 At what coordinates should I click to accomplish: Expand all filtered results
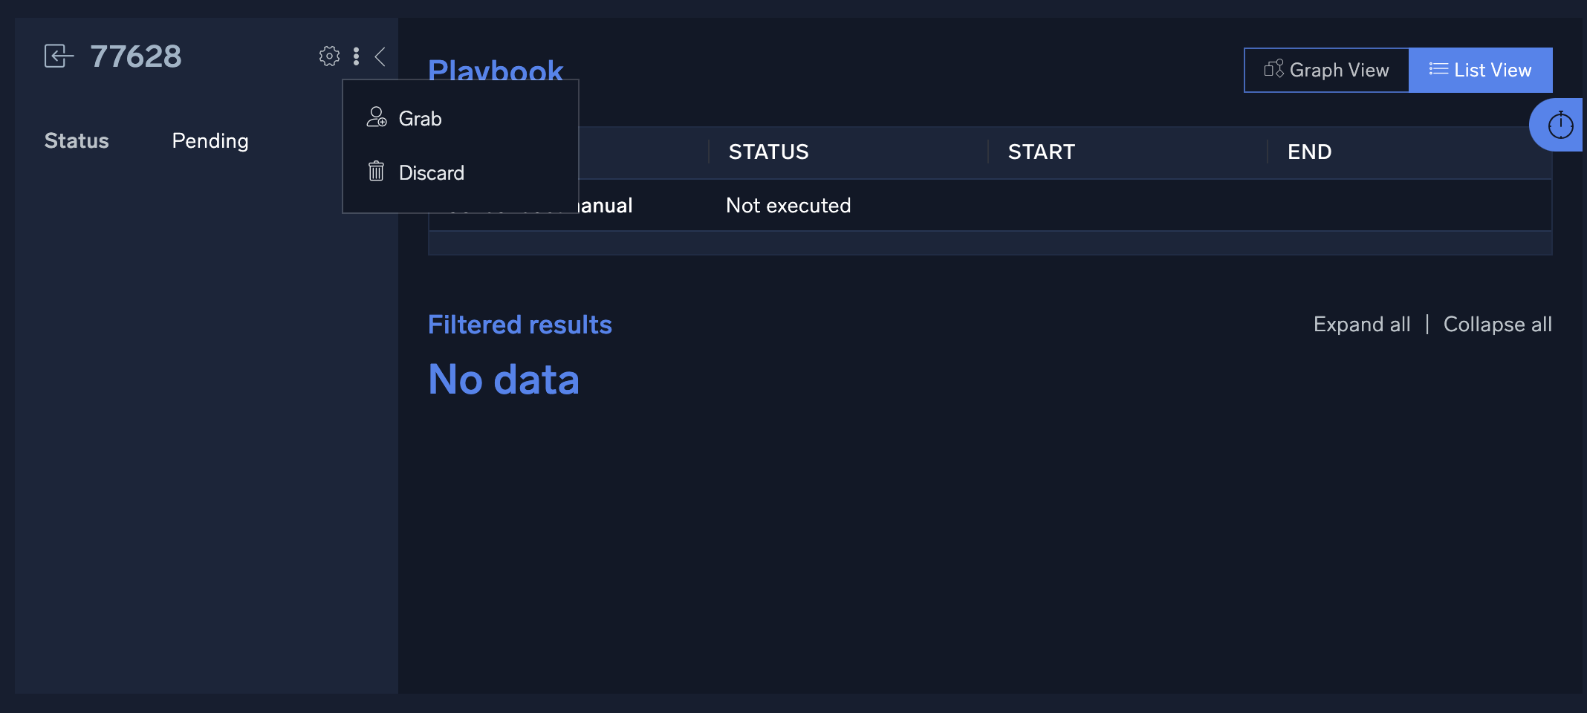click(x=1361, y=324)
